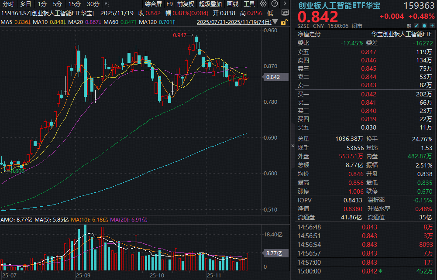This screenshot has width=437, height=280.
Task: Switch to the 分时 tab
Action: (8, 3)
